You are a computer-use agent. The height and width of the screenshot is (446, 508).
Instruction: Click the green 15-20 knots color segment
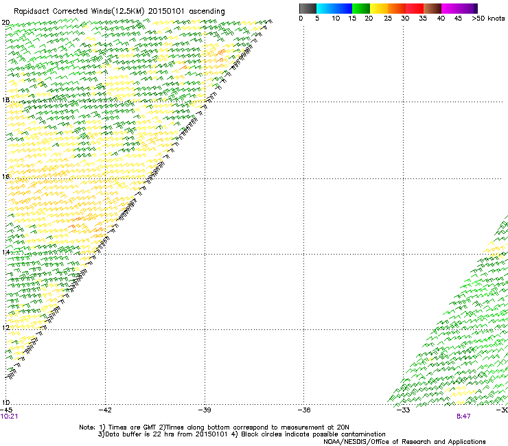pyautogui.click(x=361, y=8)
